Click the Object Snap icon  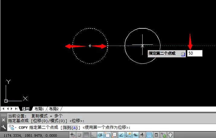[108, 135]
